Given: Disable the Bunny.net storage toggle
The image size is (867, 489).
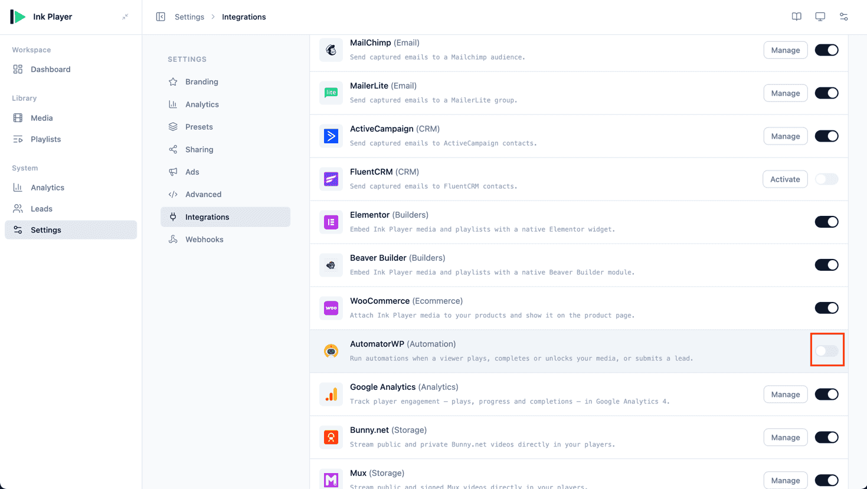Looking at the screenshot, I should pos(826,437).
